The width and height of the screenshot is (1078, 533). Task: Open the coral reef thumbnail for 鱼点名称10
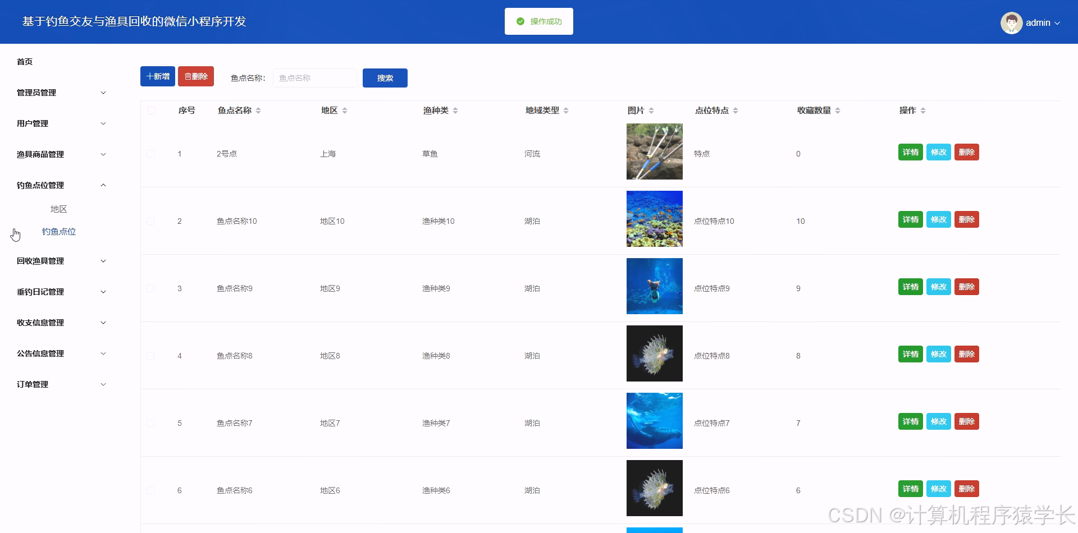[655, 219]
